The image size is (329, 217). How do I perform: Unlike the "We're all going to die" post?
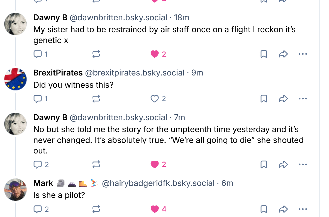click(x=155, y=165)
